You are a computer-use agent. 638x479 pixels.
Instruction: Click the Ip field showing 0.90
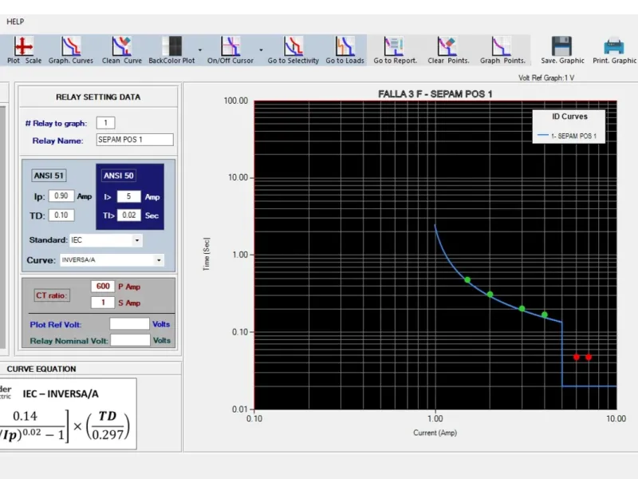point(61,196)
